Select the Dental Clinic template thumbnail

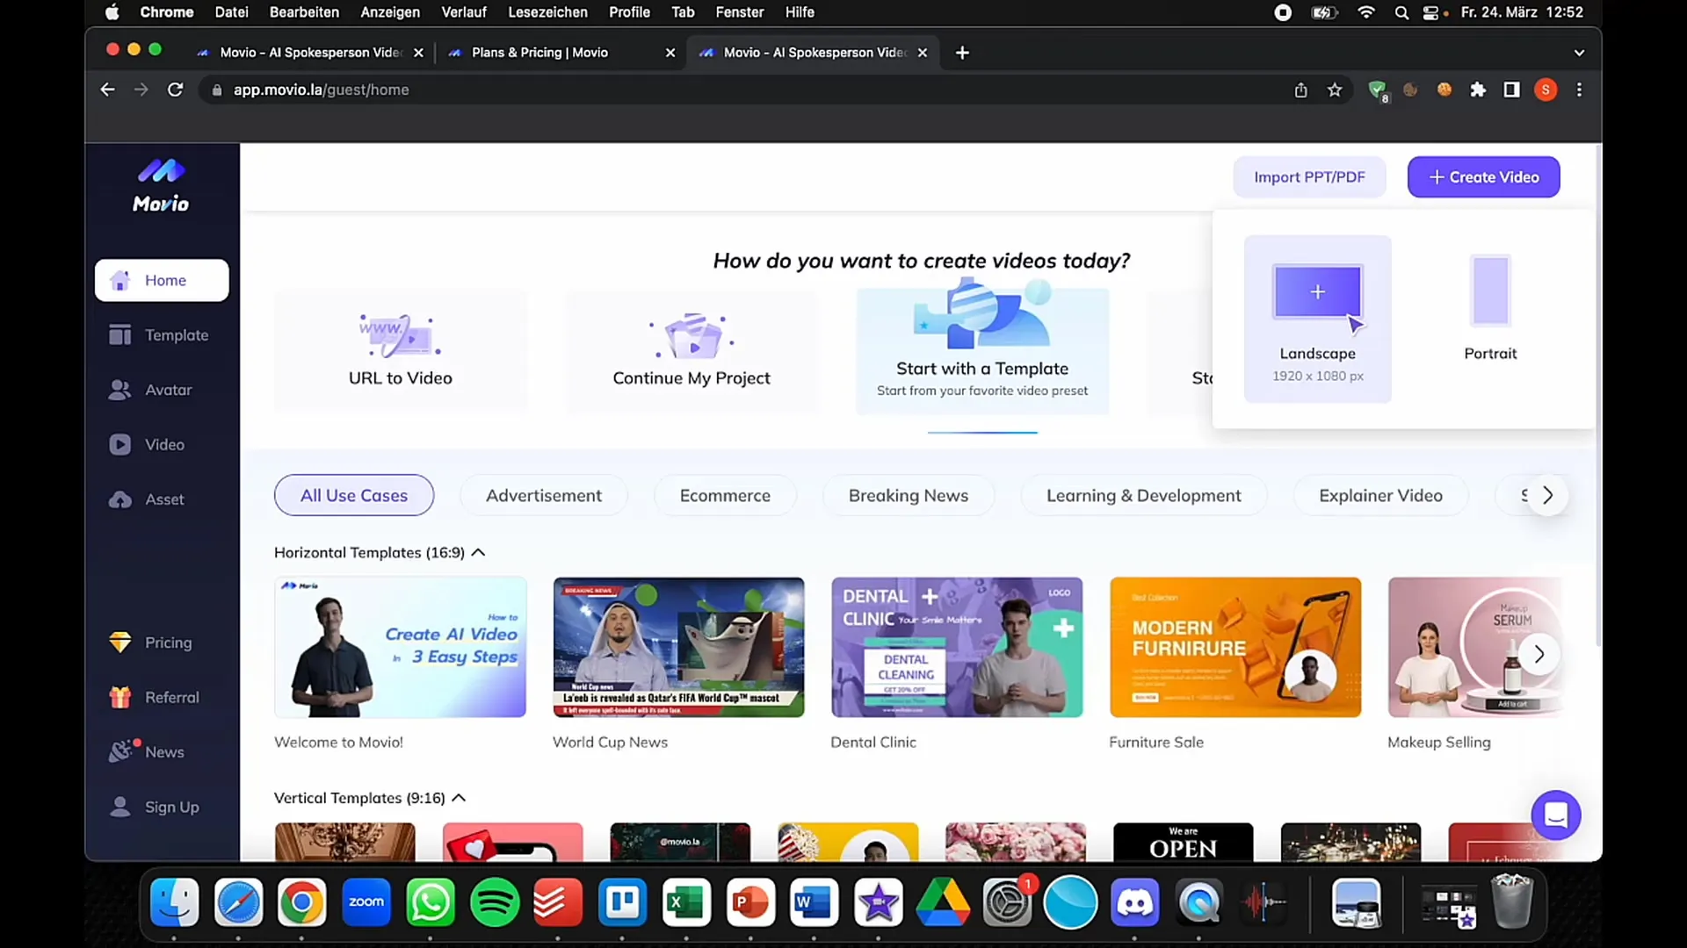[x=957, y=646]
